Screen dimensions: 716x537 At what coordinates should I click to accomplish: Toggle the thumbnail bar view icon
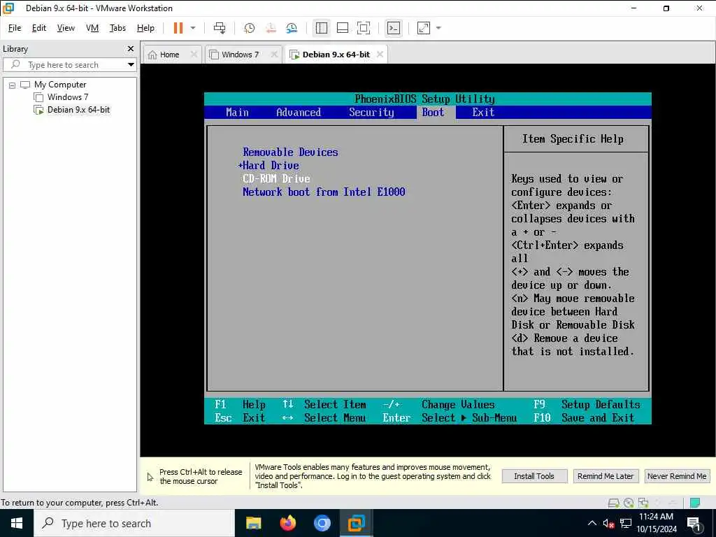point(343,28)
